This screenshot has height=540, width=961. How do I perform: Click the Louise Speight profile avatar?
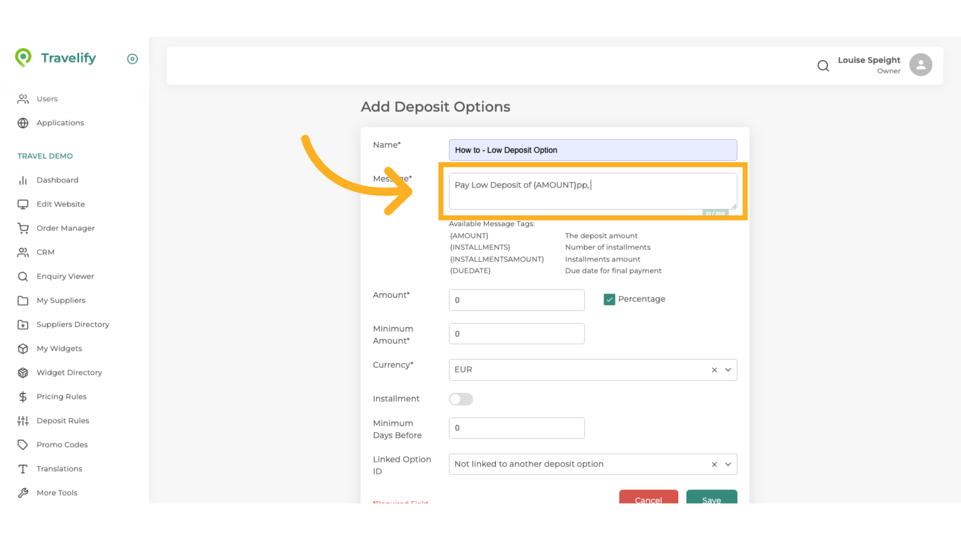921,64
